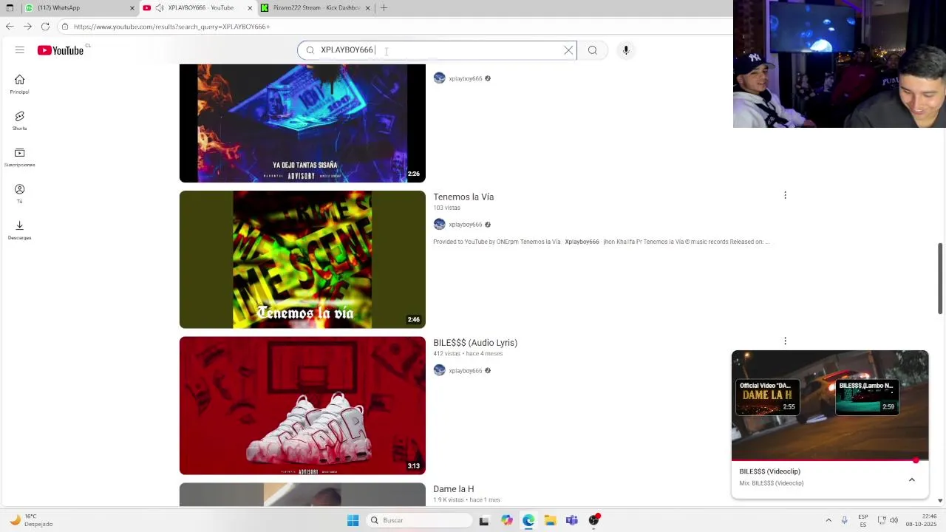Open the Tú section in sidebar
Image resolution: width=946 pixels, height=532 pixels.
(x=19, y=194)
